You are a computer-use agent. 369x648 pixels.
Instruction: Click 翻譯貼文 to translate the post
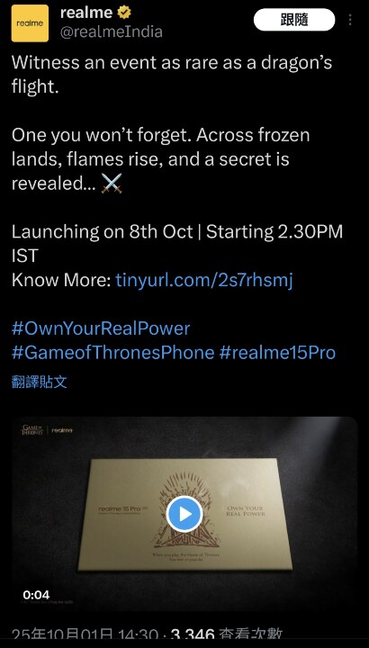pyautogui.click(x=40, y=382)
